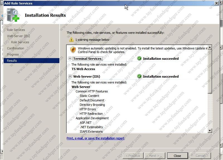Viewport: 223px width, 160px height.
Task: Select the Results wizard step
Action: click(x=31, y=61)
